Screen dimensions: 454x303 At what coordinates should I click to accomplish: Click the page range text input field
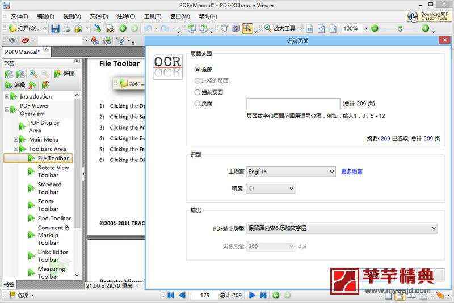tap(293, 104)
